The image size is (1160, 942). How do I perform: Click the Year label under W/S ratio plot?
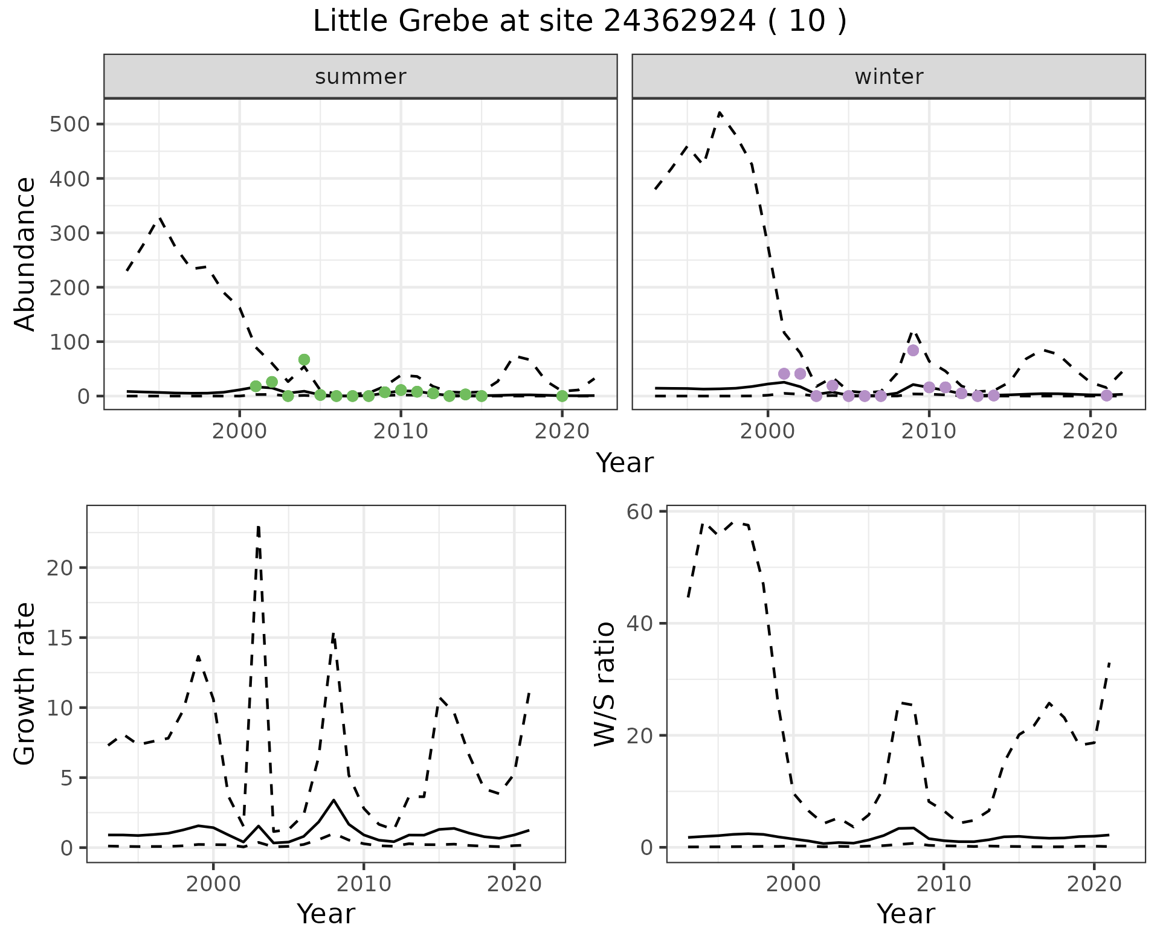tap(905, 914)
